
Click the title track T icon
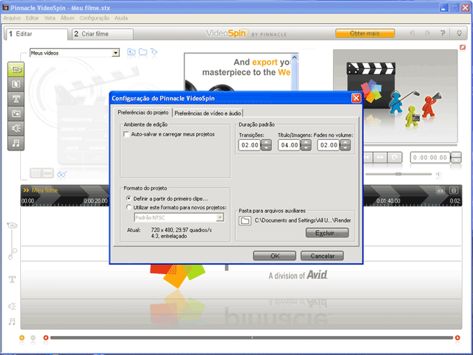[x=12, y=279]
